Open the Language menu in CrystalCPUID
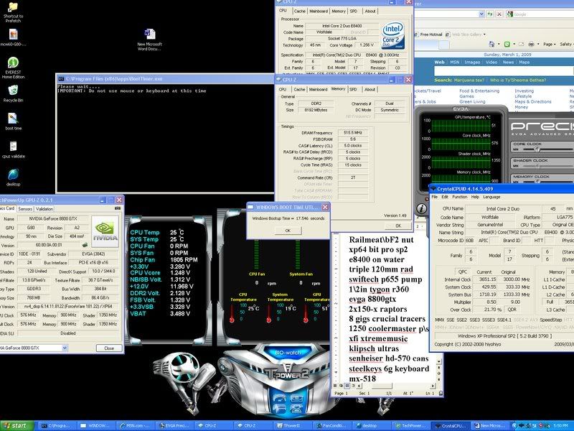The image size is (574, 431). pos(491,197)
